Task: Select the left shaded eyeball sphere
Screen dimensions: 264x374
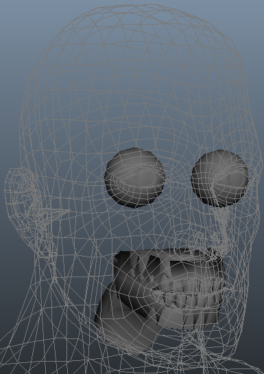Action: click(135, 178)
